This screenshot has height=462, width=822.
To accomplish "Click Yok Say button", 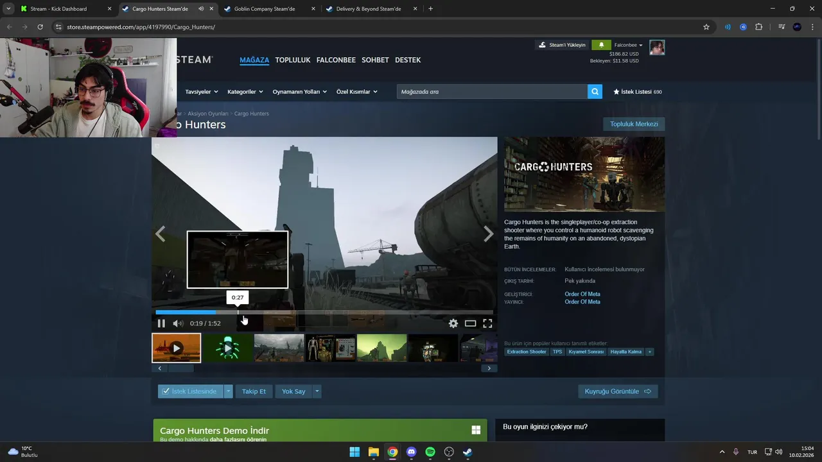I will pos(293,391).
